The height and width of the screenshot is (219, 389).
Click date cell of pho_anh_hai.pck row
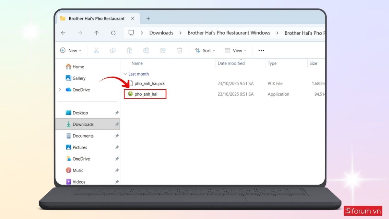[236, 84]
